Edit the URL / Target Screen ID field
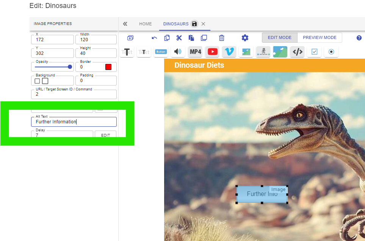The width and height of the screenshot is (365, 241). pos(74,94)
